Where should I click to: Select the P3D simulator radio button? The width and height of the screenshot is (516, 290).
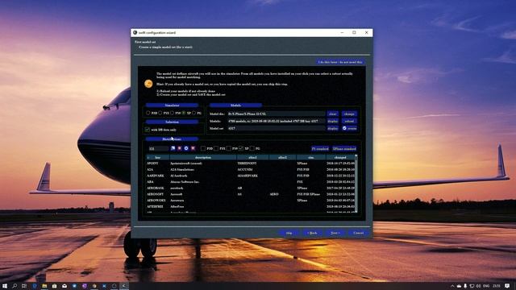[x=148, y=113]
